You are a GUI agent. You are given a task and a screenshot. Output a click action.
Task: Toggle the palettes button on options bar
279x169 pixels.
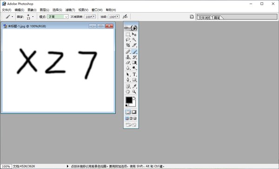(x=192, y=17)
